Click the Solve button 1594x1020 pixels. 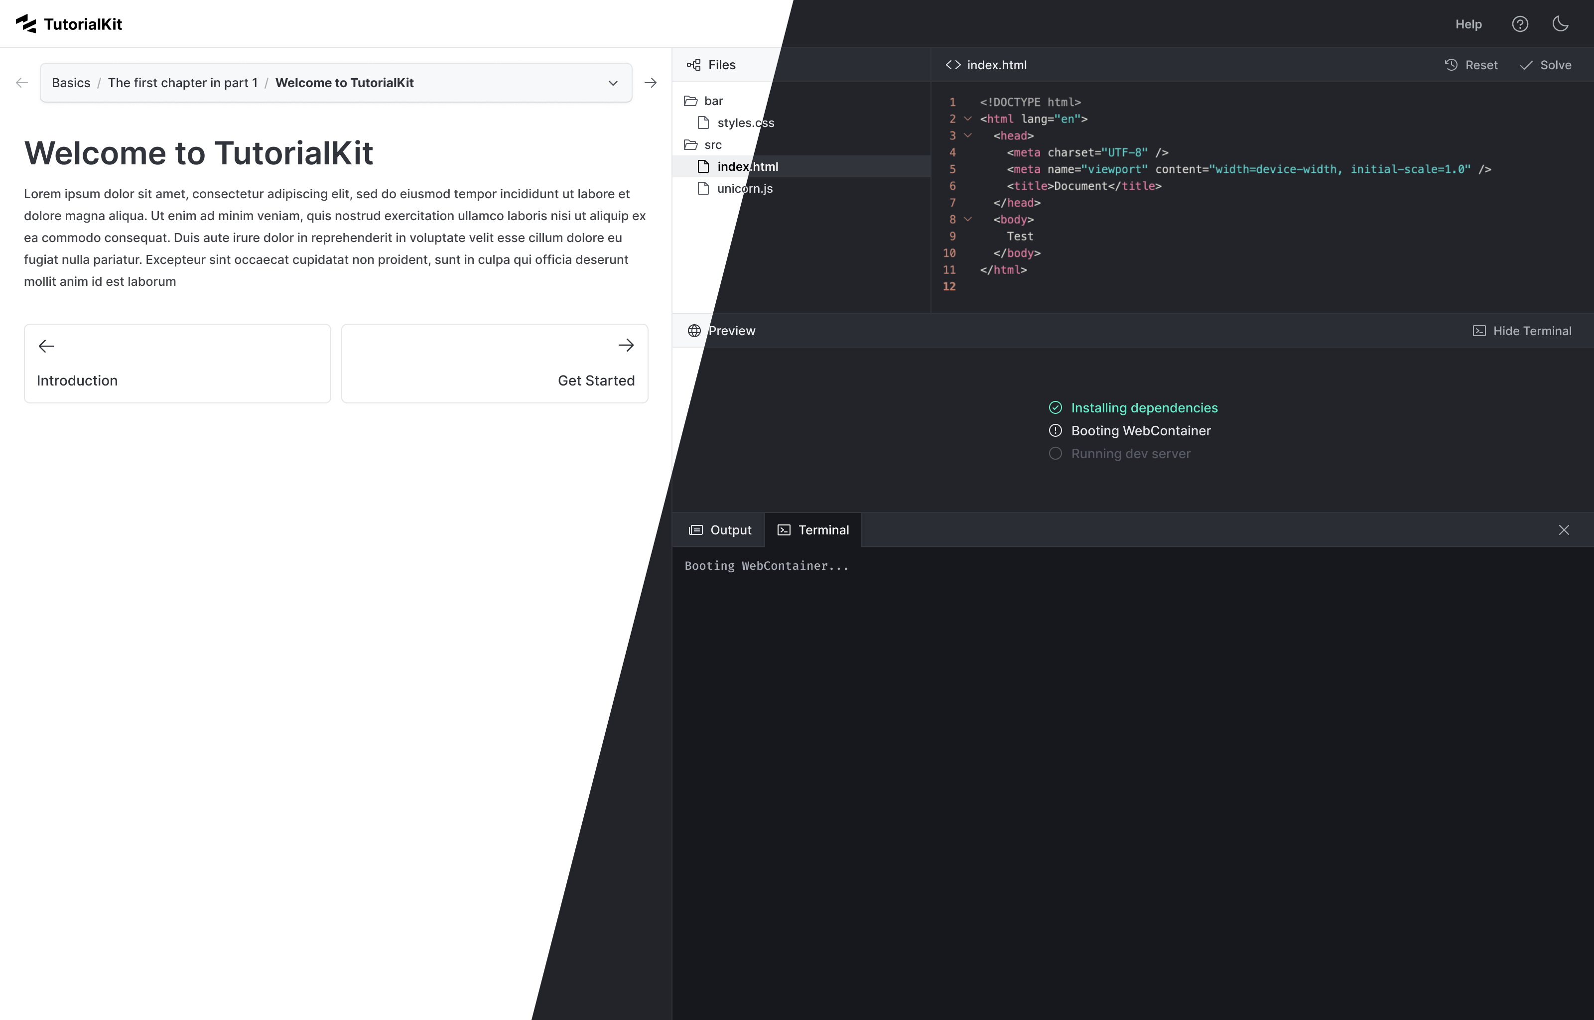coord(1546,65)
